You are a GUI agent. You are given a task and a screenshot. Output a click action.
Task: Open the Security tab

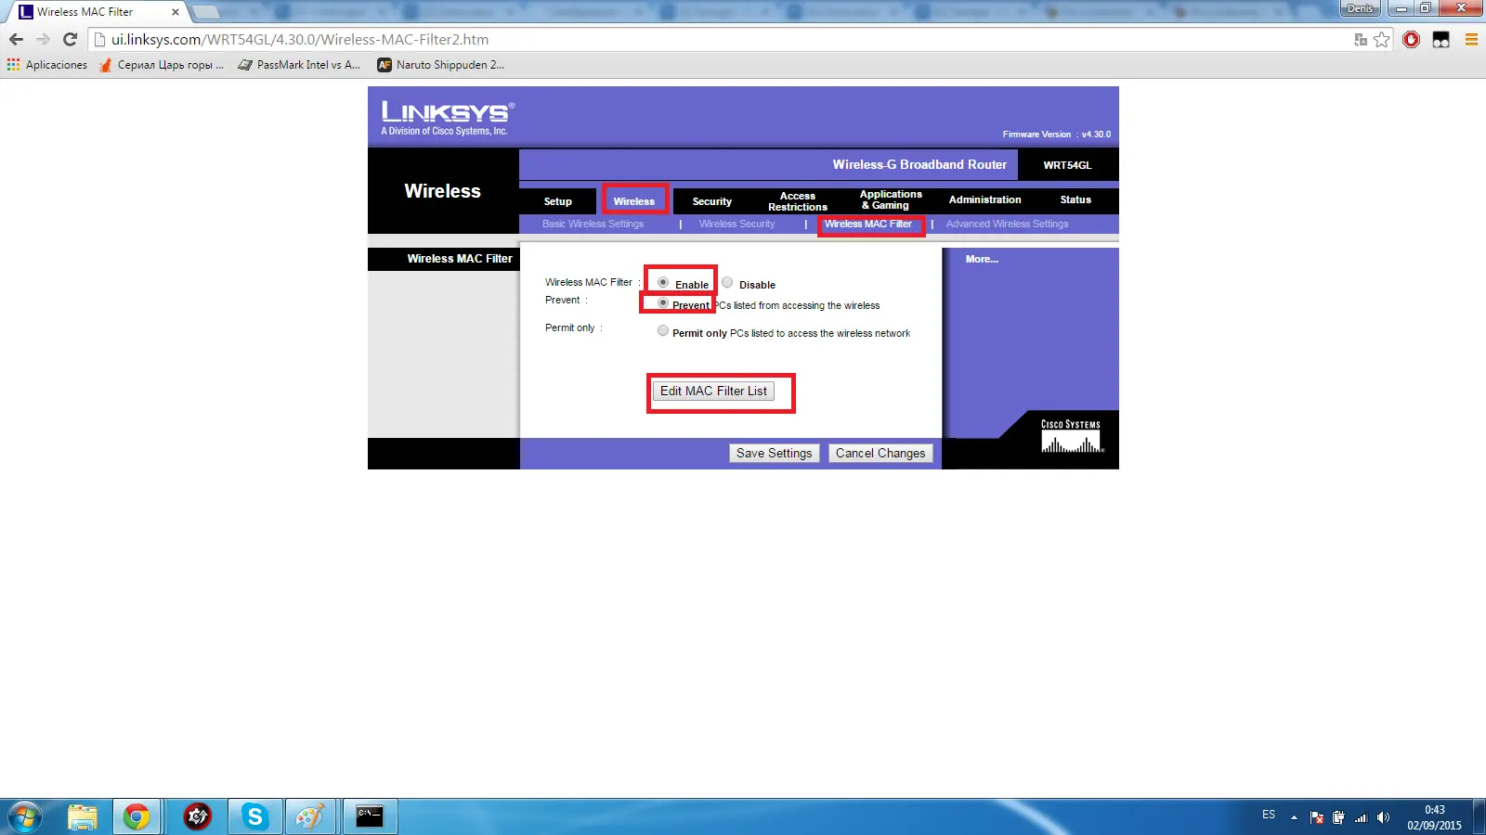712,201
